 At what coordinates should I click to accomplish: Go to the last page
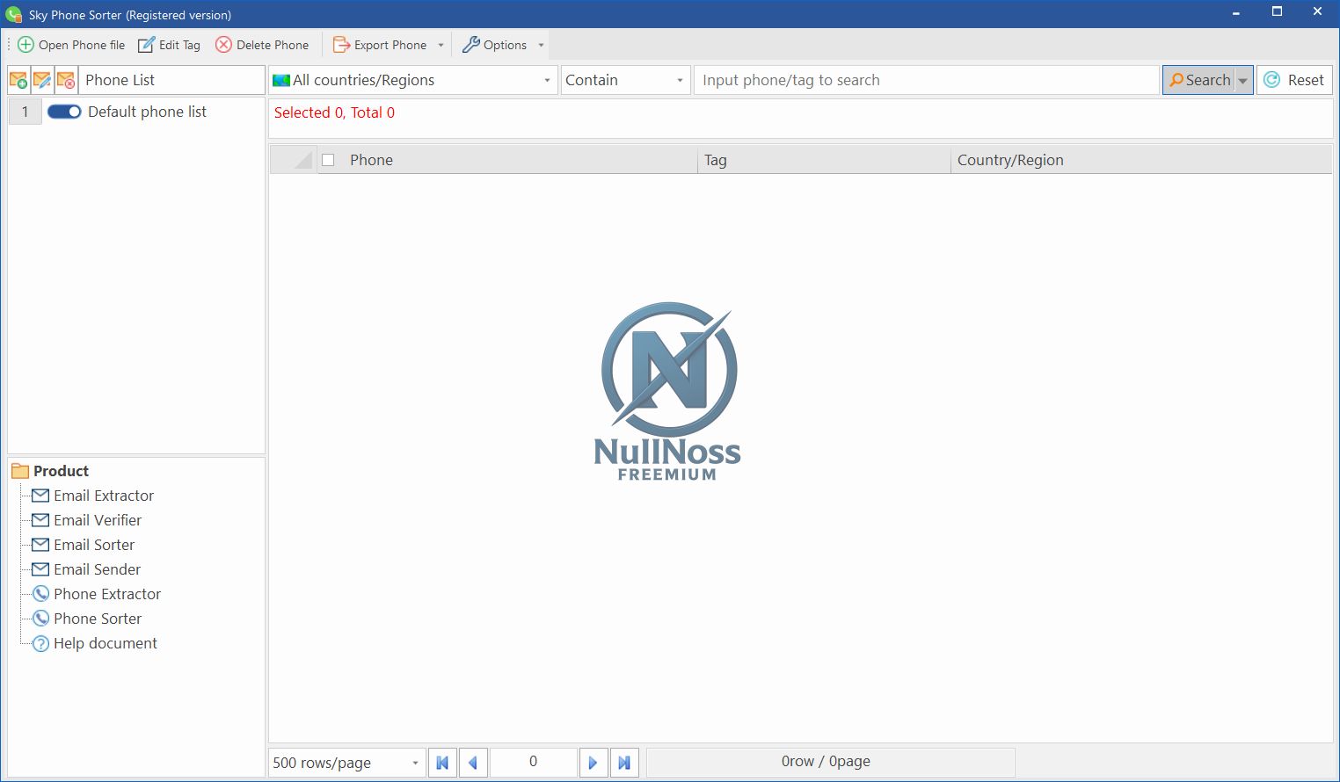tap(624, 763)
